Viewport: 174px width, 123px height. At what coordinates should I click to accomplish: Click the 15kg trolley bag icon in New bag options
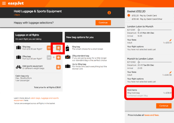click(x=67, y=48)
